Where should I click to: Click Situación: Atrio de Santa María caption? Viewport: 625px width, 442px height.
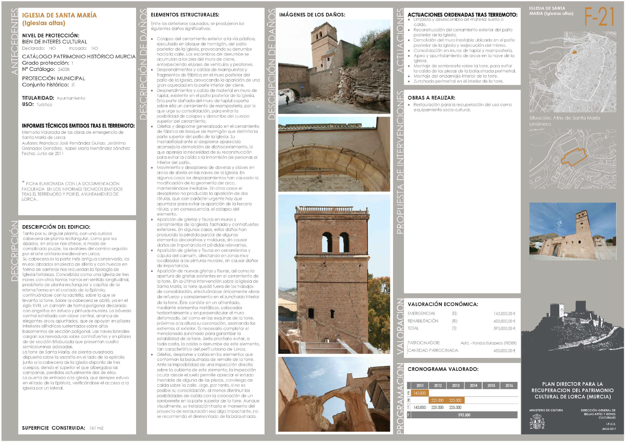(x=564, y=121)
